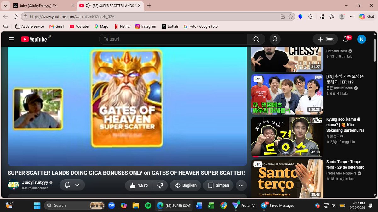The width and height of the screenshot is (378, 212).
Task: Save the video with Simpan button
Action: pyautogui.click(x=218, y=185)
